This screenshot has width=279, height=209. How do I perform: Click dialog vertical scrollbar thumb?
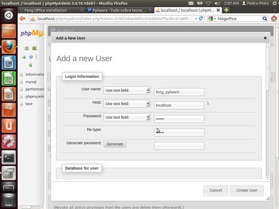[x=268, y=69]
